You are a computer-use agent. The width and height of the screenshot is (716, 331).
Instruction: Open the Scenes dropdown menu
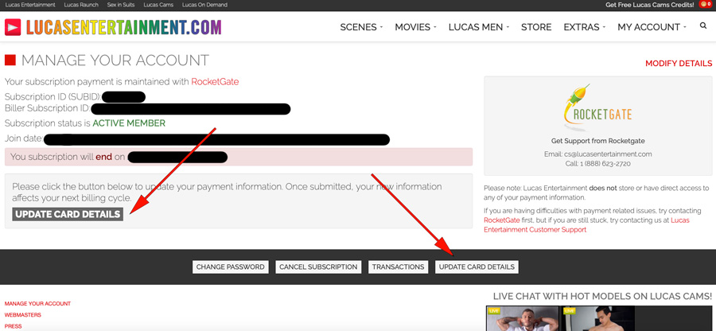click(361, 27)
